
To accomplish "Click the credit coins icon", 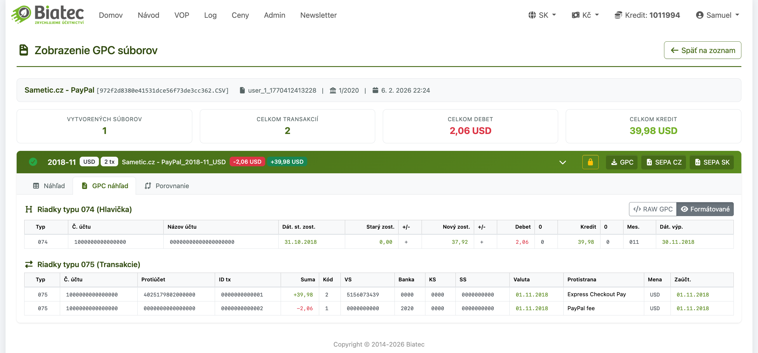I will [x=618, y=15].
